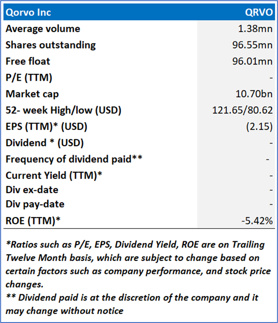Click the Frequency of dividend paid label

coord(74,159)
